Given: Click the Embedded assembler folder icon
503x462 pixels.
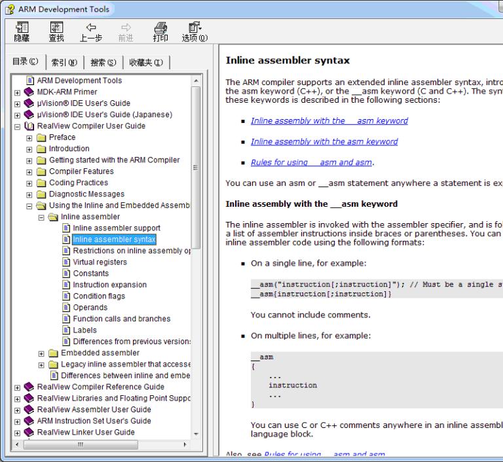Looking at the screenshot, I should click(53, 353).
